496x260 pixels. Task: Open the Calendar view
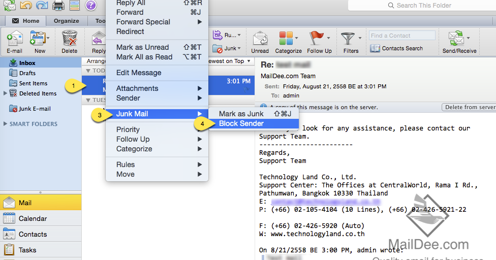pos(41,219)
